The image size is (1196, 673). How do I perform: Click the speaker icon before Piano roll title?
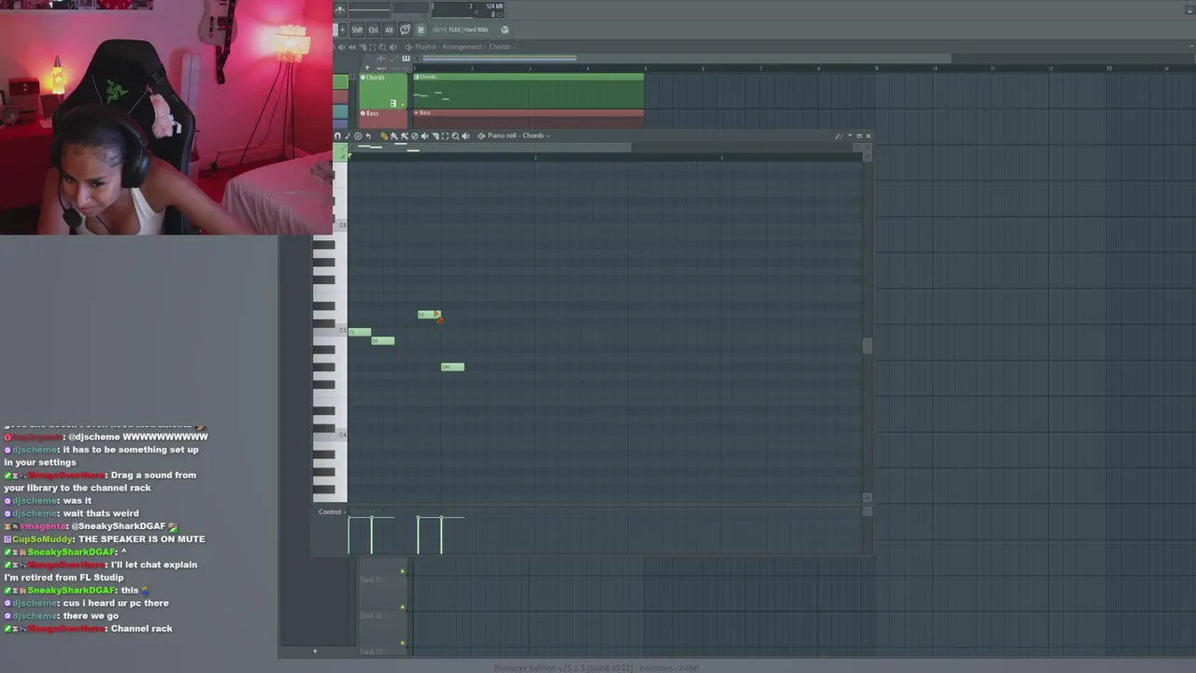(x=481, y=136)
